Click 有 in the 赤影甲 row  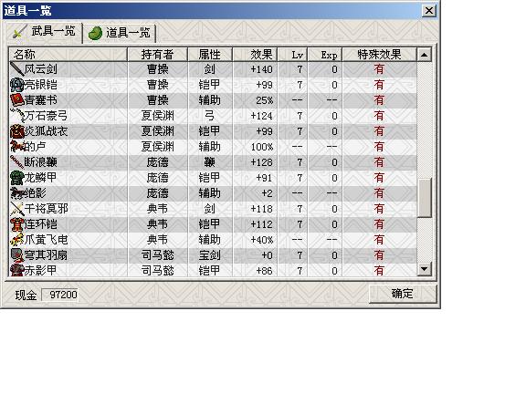(379, 270)
